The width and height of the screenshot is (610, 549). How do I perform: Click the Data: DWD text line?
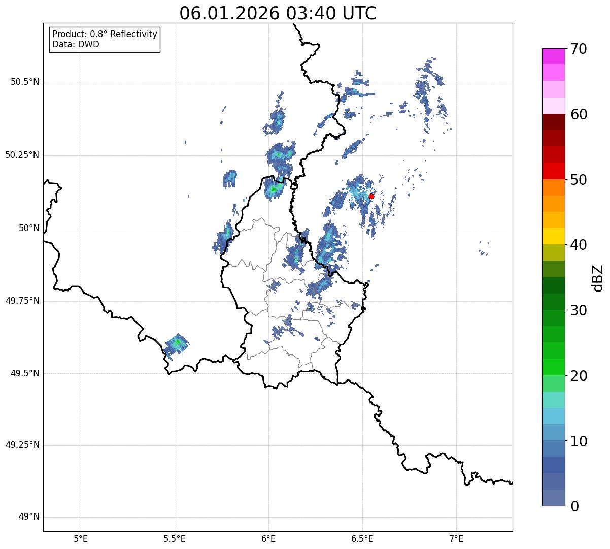point(76,44)
